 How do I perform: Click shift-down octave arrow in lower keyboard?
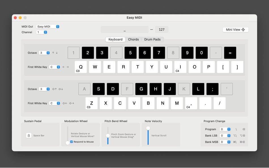coord(61,89)
